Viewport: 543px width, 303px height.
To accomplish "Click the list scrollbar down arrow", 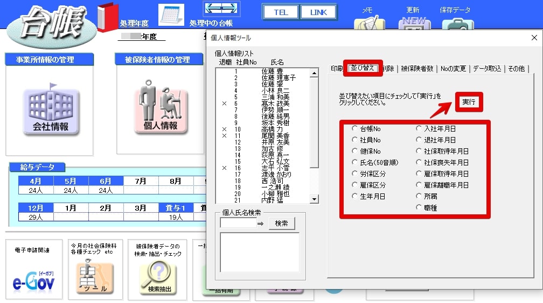I will [314, 199].
